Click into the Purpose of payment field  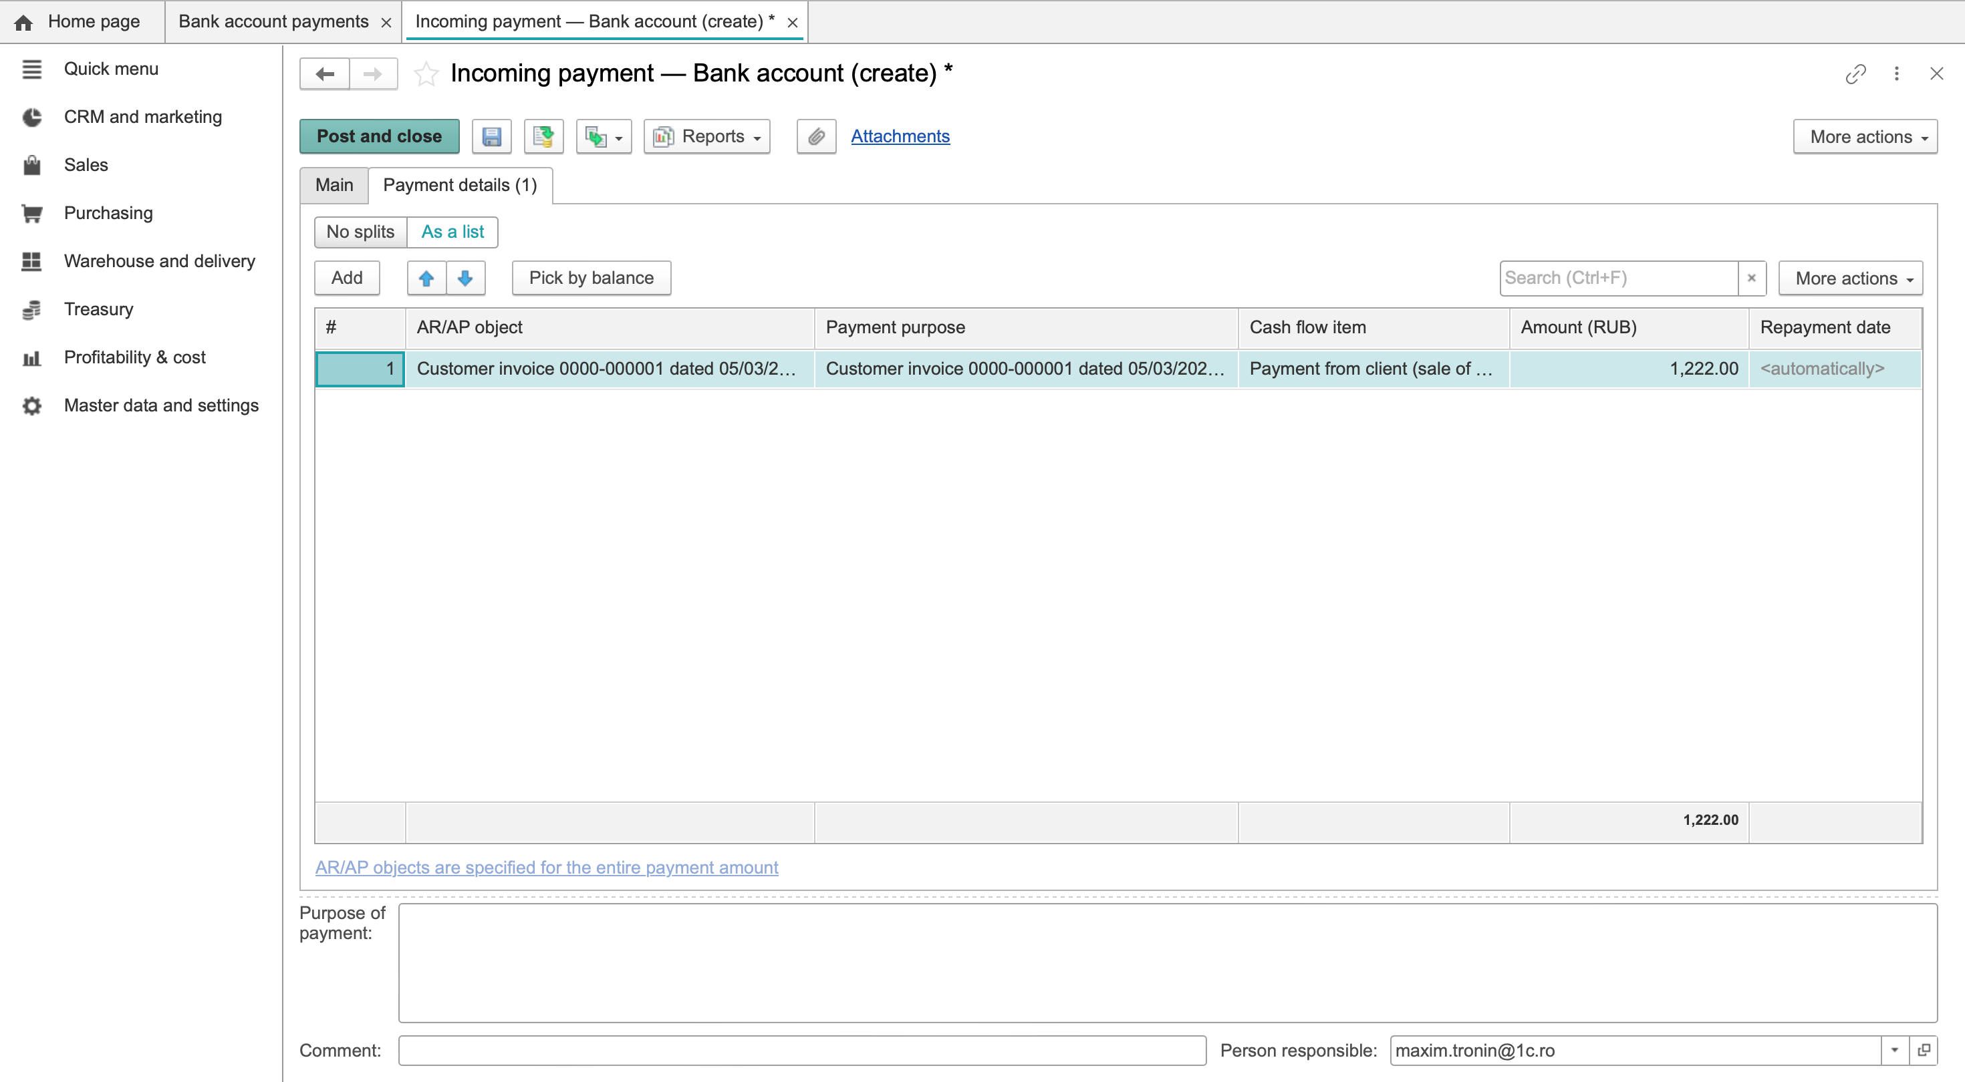(x=1167, y=963)
